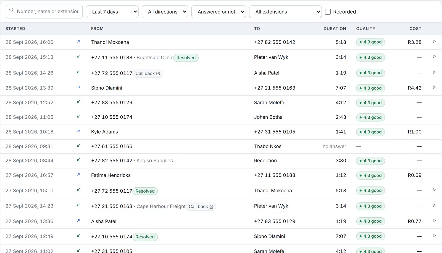Click incoming arrow icon for 27 Sept 12:49 call
This screenshot has height=253, width=442.
click(78, 236)
